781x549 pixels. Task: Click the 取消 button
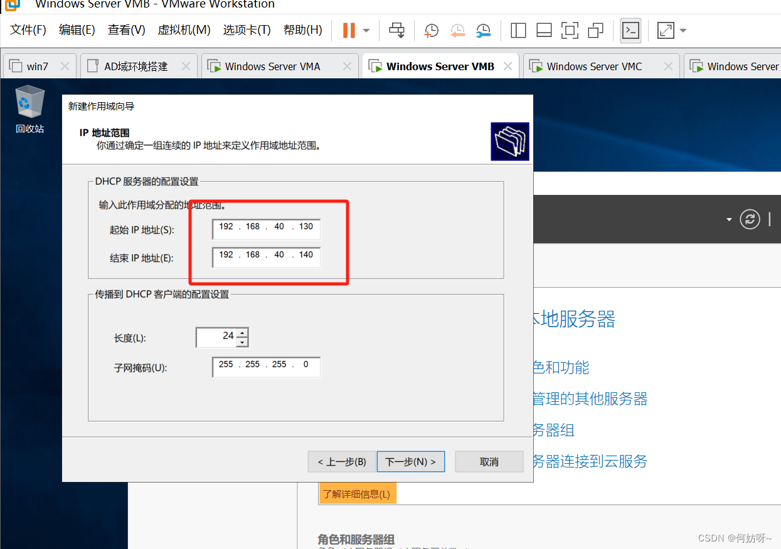click(x=489, y=462)
